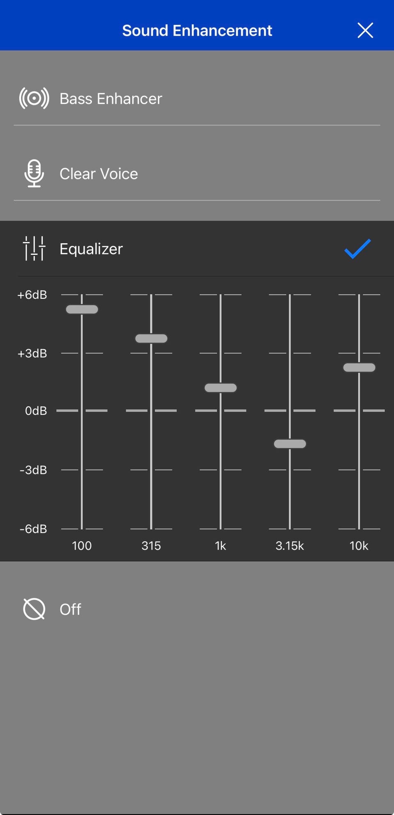Click the 10k slider handle
This screenshot has height=815, width=394.
[359, 367]
